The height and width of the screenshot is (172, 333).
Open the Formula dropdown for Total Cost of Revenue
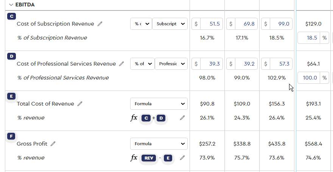[159, 104]
